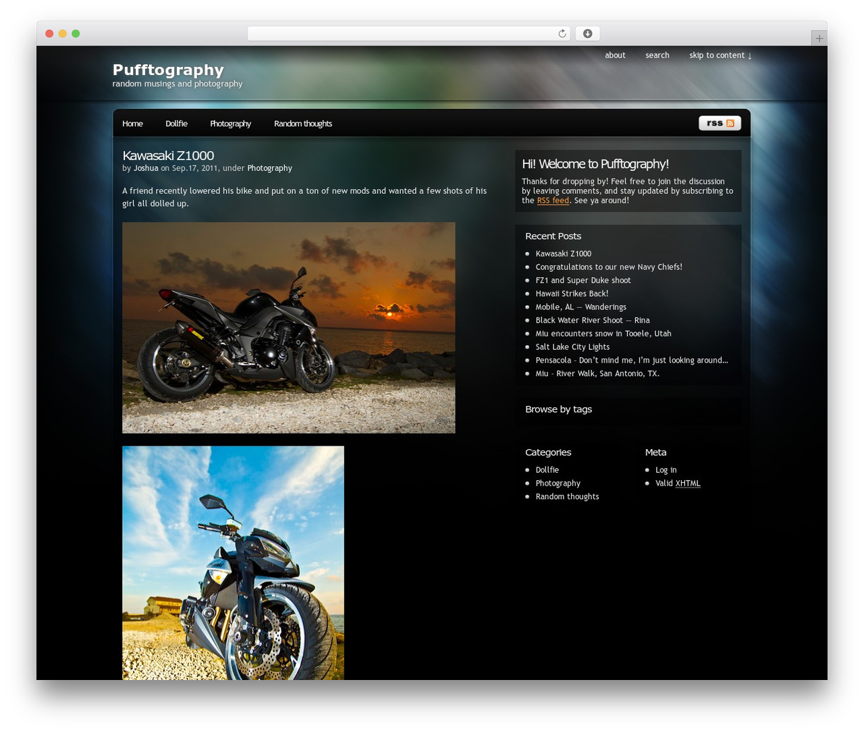Click the Browse by tags heading
The image size is (864, 732).
pos(558,409)
